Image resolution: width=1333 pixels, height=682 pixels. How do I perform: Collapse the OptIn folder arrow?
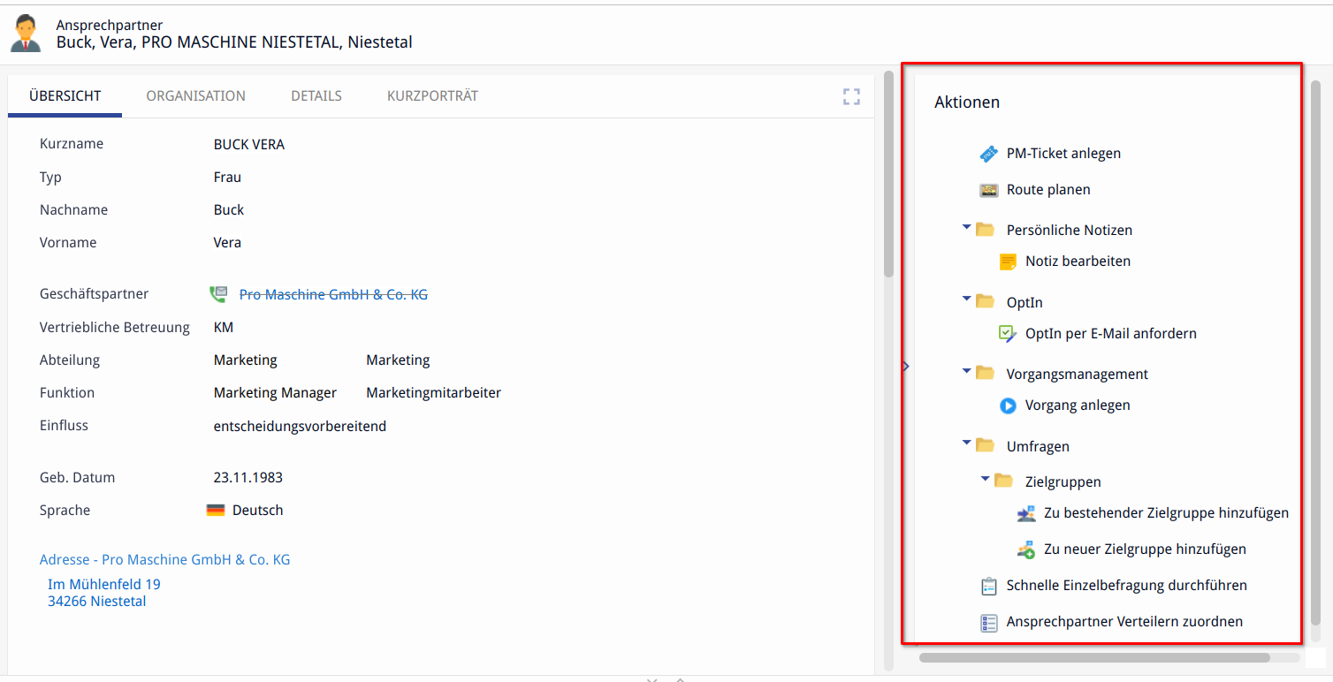(x=966, y=301)
